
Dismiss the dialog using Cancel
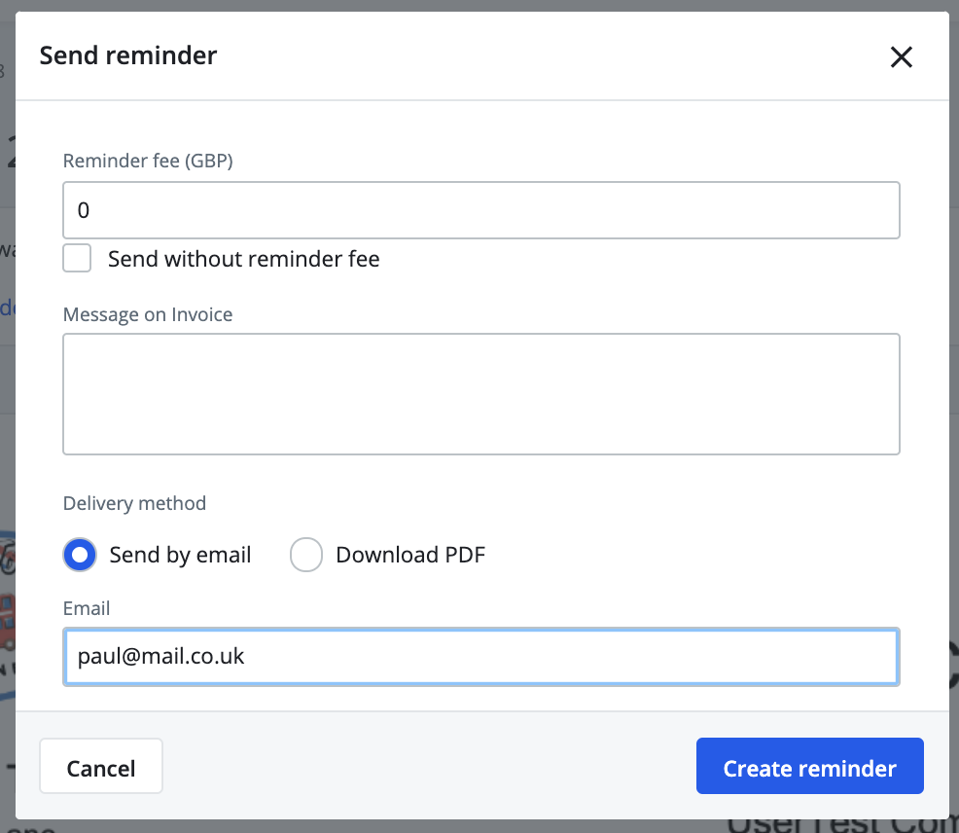point(100,766)
